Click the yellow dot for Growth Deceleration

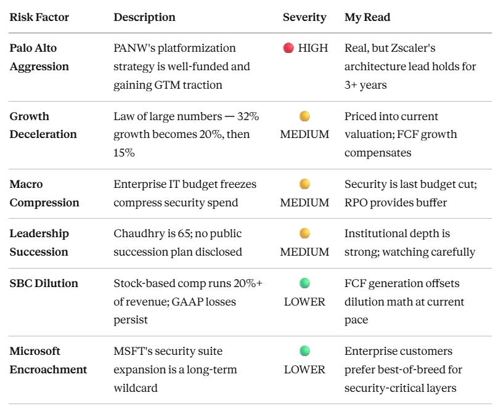304,116
